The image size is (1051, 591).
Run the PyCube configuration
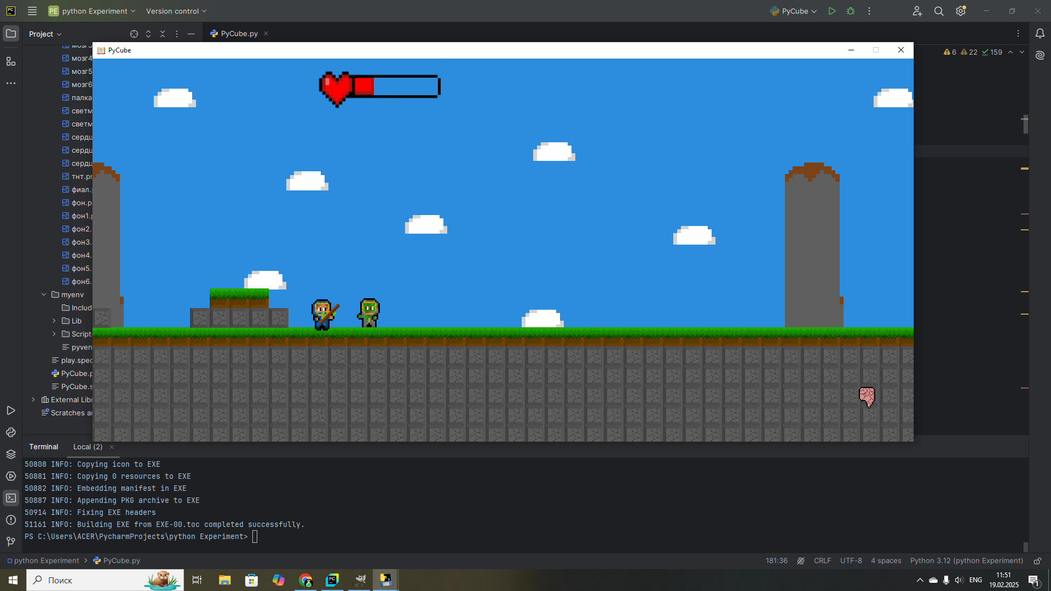832,11
